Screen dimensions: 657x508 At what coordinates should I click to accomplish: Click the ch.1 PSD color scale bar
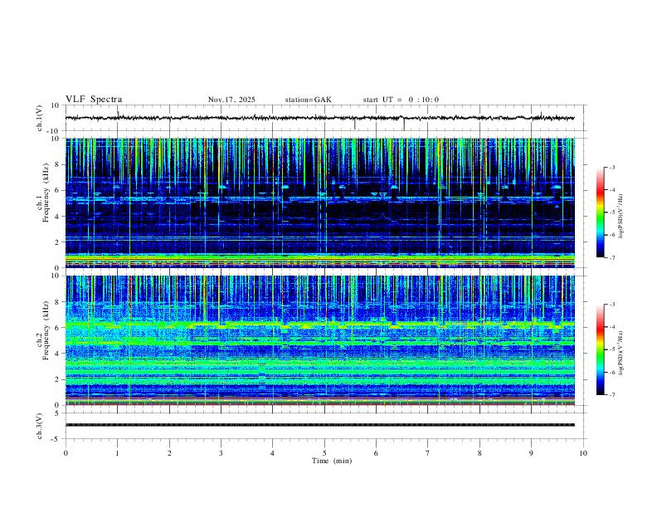click(x=600, y=212)
